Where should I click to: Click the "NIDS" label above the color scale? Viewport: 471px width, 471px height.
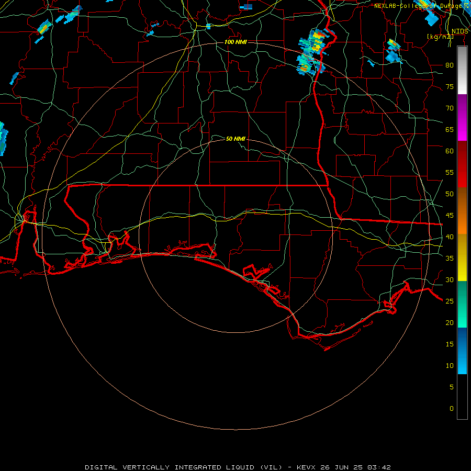pos(459,31)
